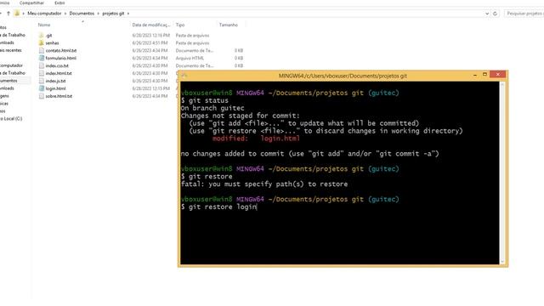Refresh the Explorer folder view
Image resolution: width=544 pixels, height=306 pixels.
495,14
